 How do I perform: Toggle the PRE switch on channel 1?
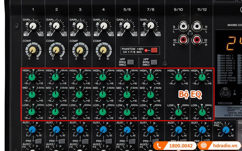pyautogui.click(x=38, y=141)
